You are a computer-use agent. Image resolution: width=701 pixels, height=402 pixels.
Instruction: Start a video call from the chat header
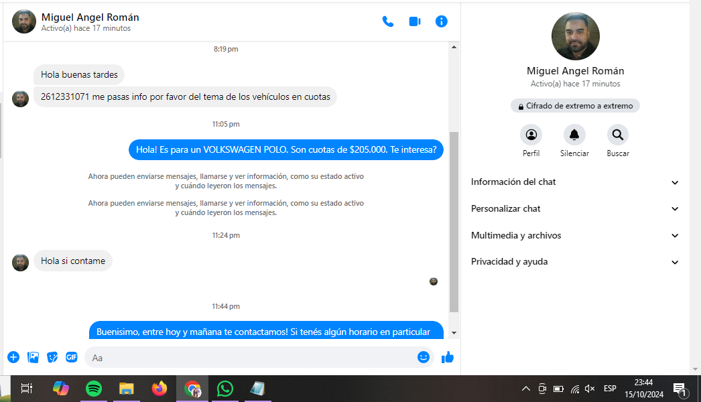click(414, 21)
